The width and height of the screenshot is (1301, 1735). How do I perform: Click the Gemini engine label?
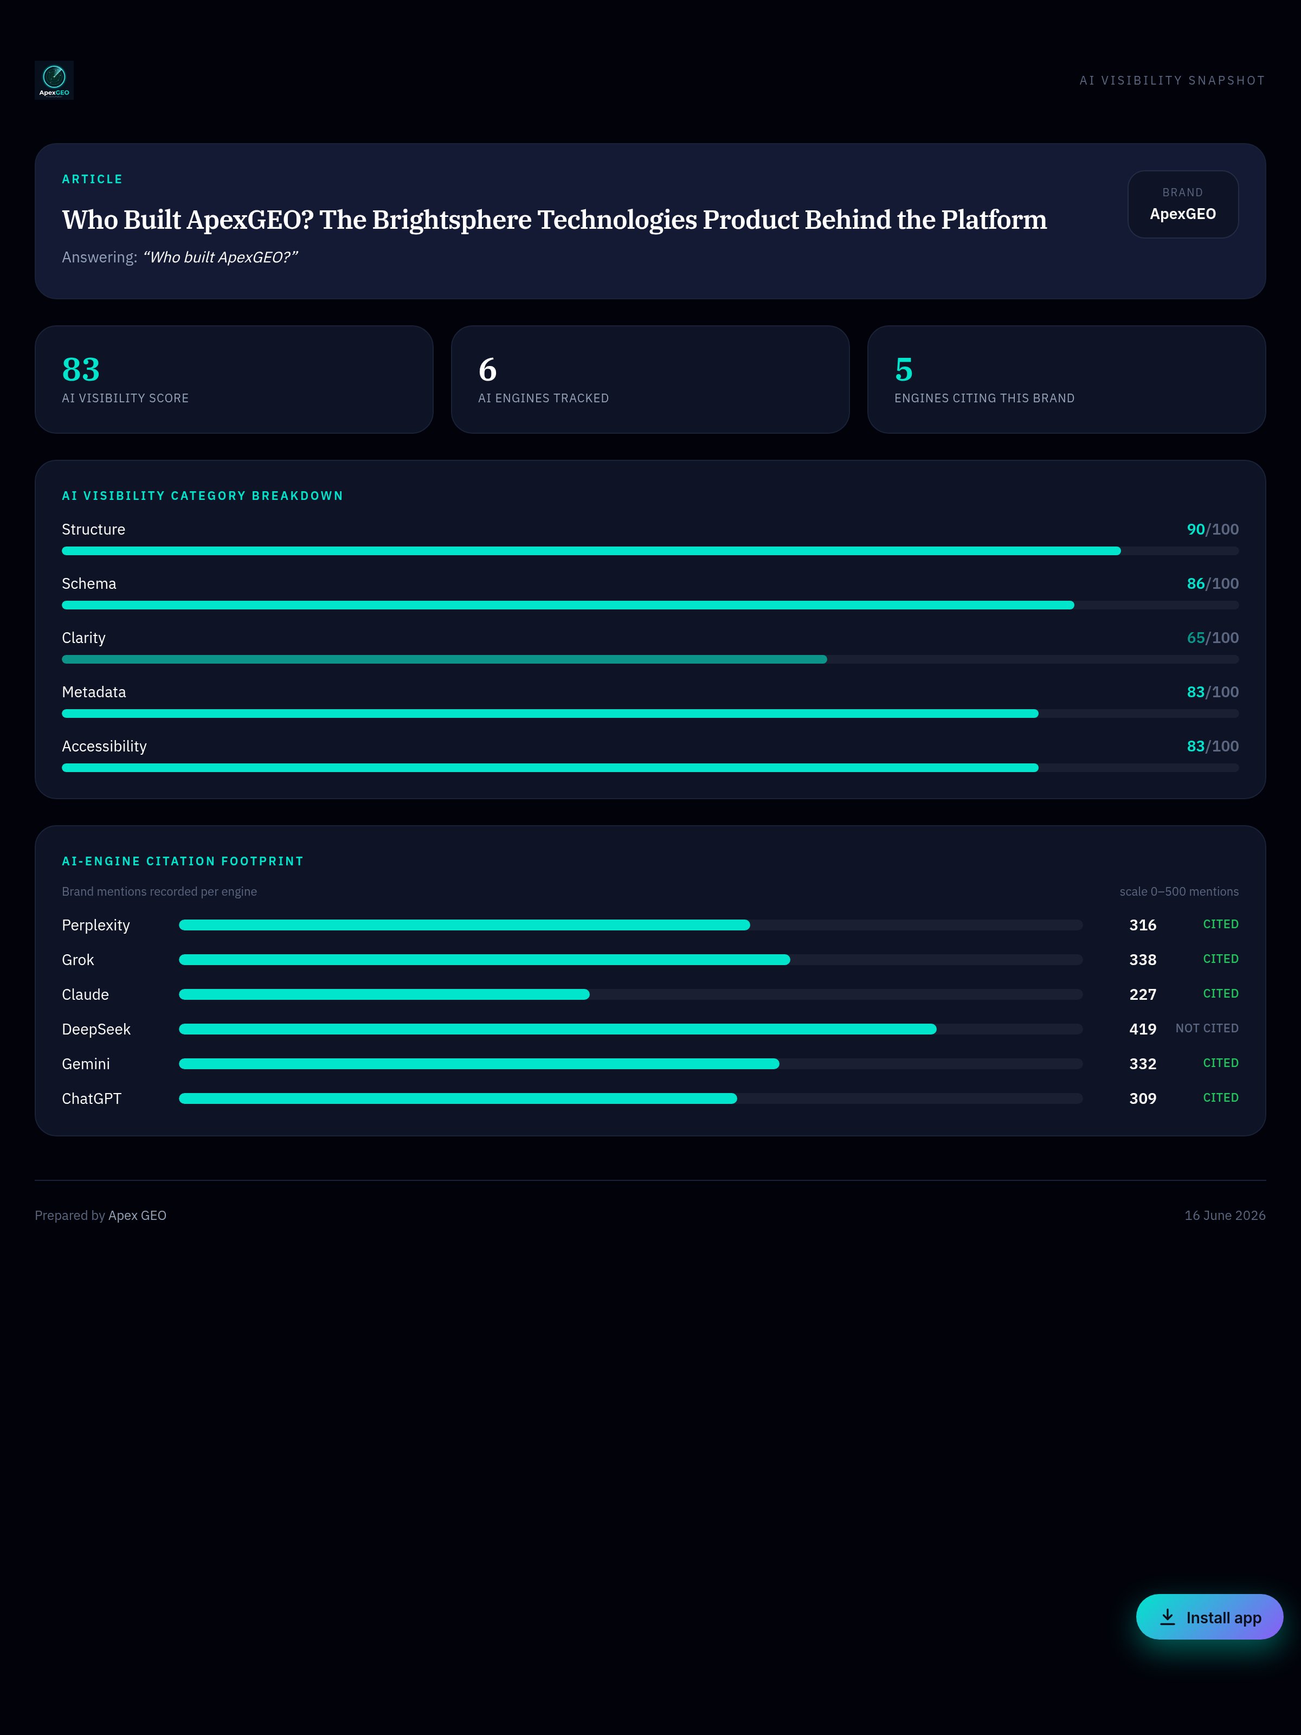[x=86, y=1064]
